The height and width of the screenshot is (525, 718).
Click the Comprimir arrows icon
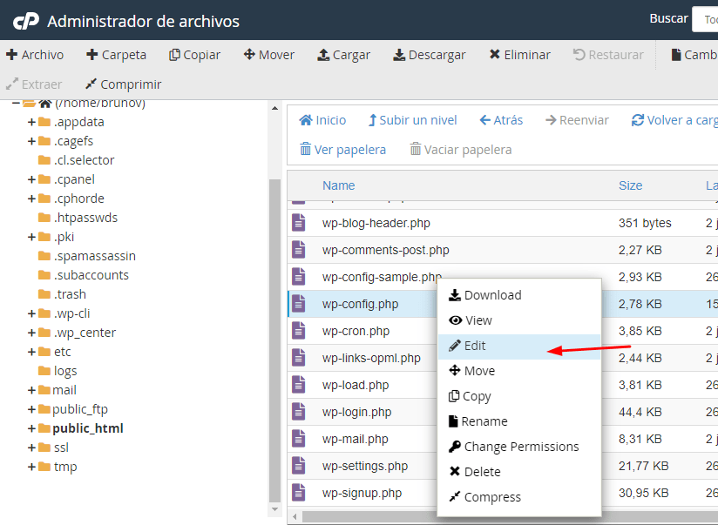point(91,84)
